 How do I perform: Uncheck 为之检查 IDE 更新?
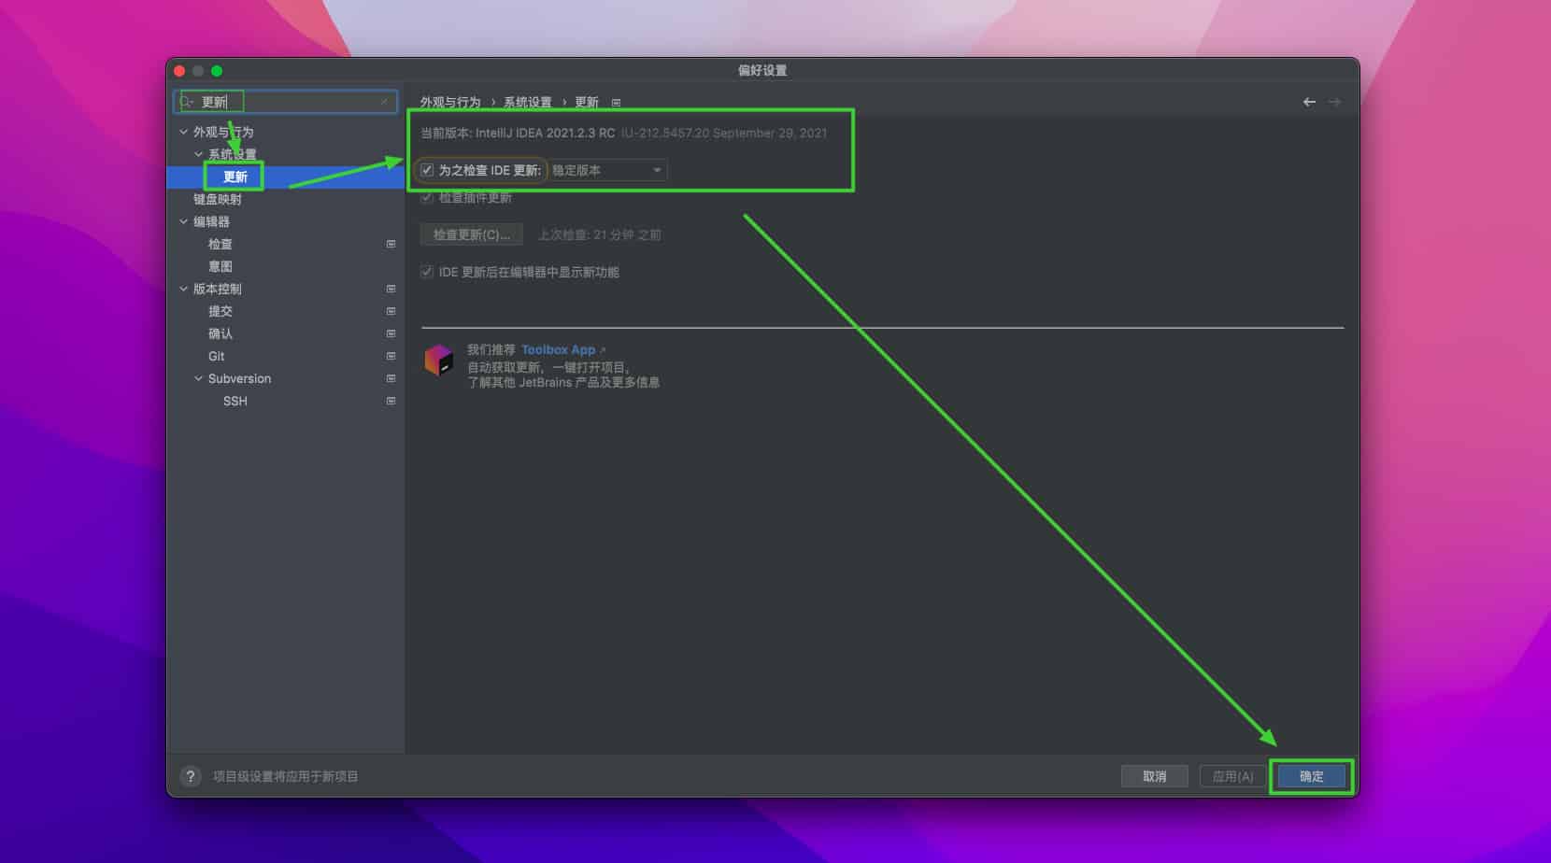pos(426,170)
